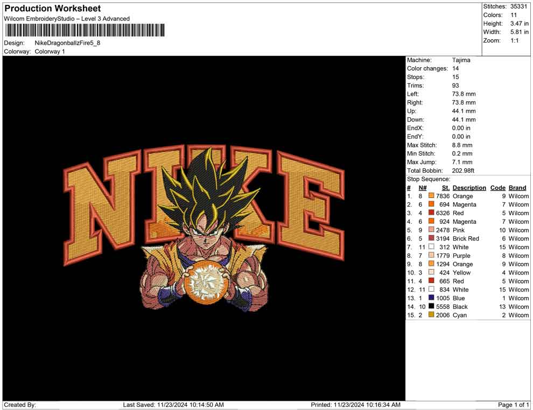Click the 'Stop Sequence:' heading
Screen dimensions: 533x410
(x=429, y=179)
